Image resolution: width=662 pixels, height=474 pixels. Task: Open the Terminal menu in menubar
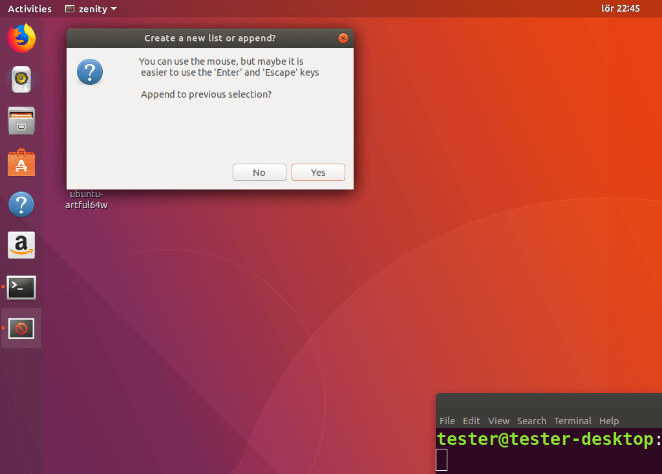572,420
